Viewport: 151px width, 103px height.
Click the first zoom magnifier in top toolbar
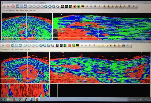(x=87, y=6)
